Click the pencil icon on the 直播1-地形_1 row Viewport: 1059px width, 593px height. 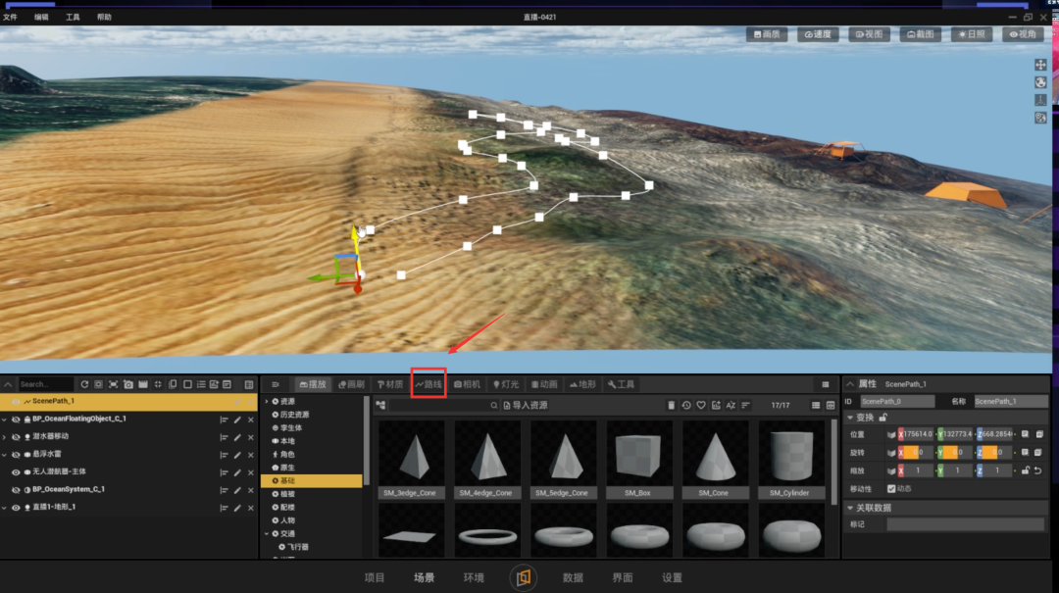[237, 507]
